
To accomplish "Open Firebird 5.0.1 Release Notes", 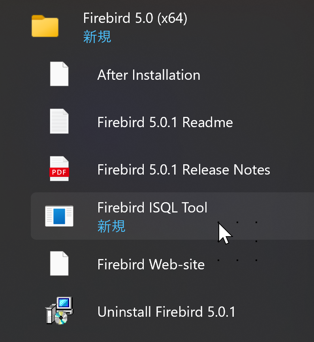I will pos(184,169).
